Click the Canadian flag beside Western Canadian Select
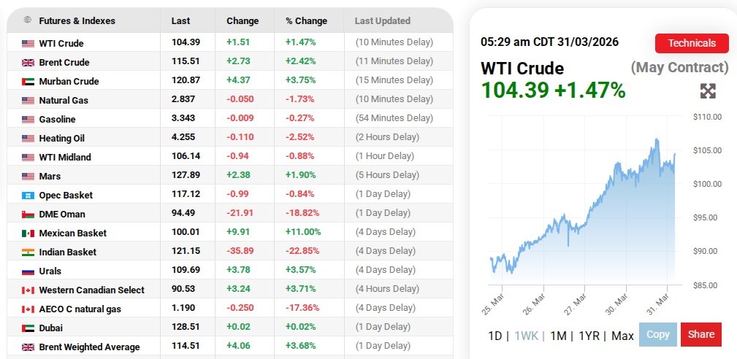 [x=28, y=290]
